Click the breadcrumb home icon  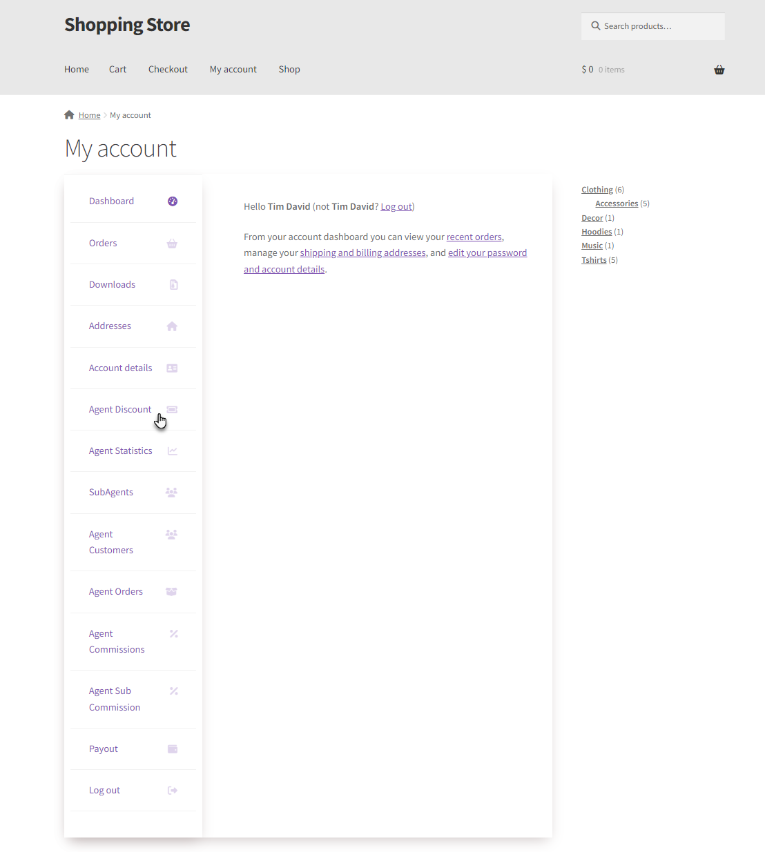pyautogui.click(x=69, y=115)
